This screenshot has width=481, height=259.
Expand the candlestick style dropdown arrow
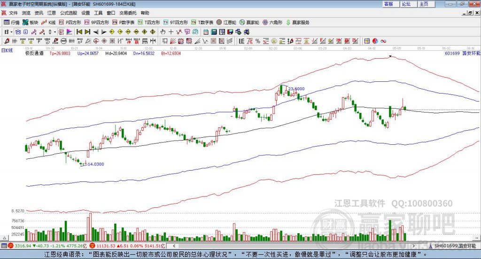tap(54, 32)
